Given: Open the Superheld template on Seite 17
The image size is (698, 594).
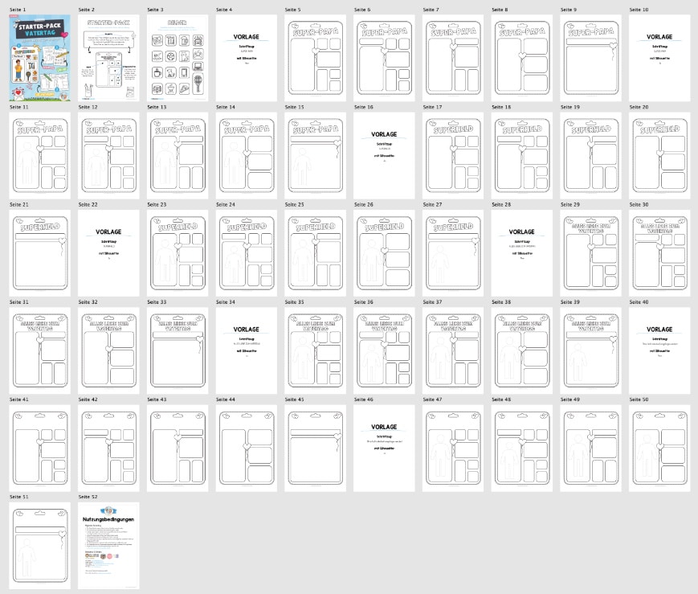Looking at the screenshot, I should click(453, 155).
